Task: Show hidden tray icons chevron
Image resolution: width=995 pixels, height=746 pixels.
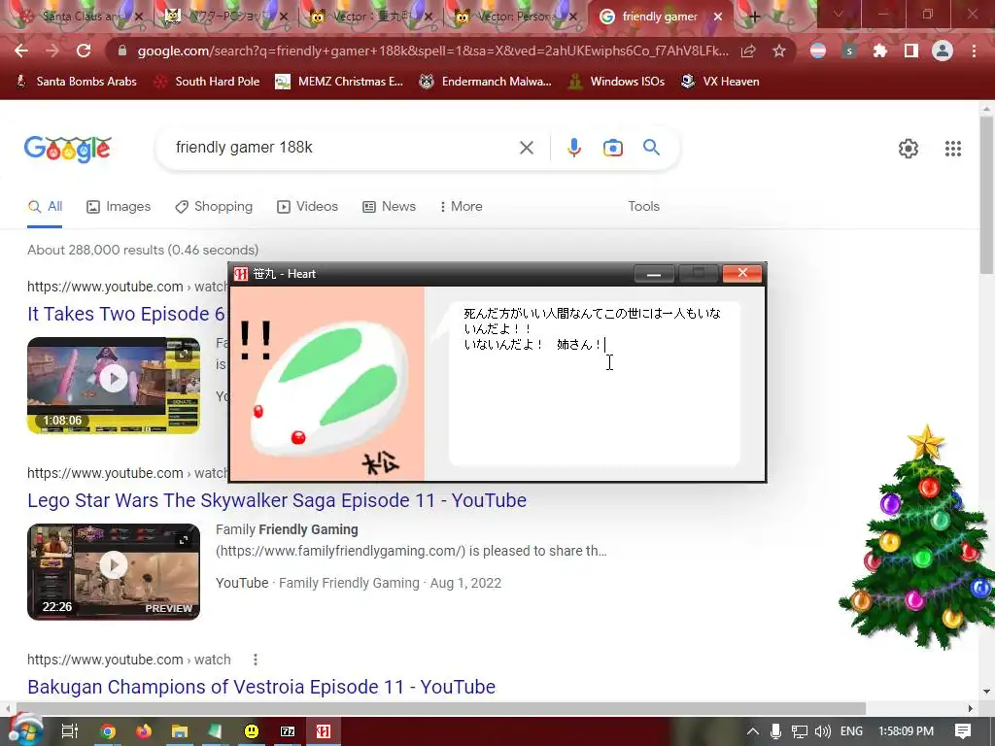Action: 752,731
